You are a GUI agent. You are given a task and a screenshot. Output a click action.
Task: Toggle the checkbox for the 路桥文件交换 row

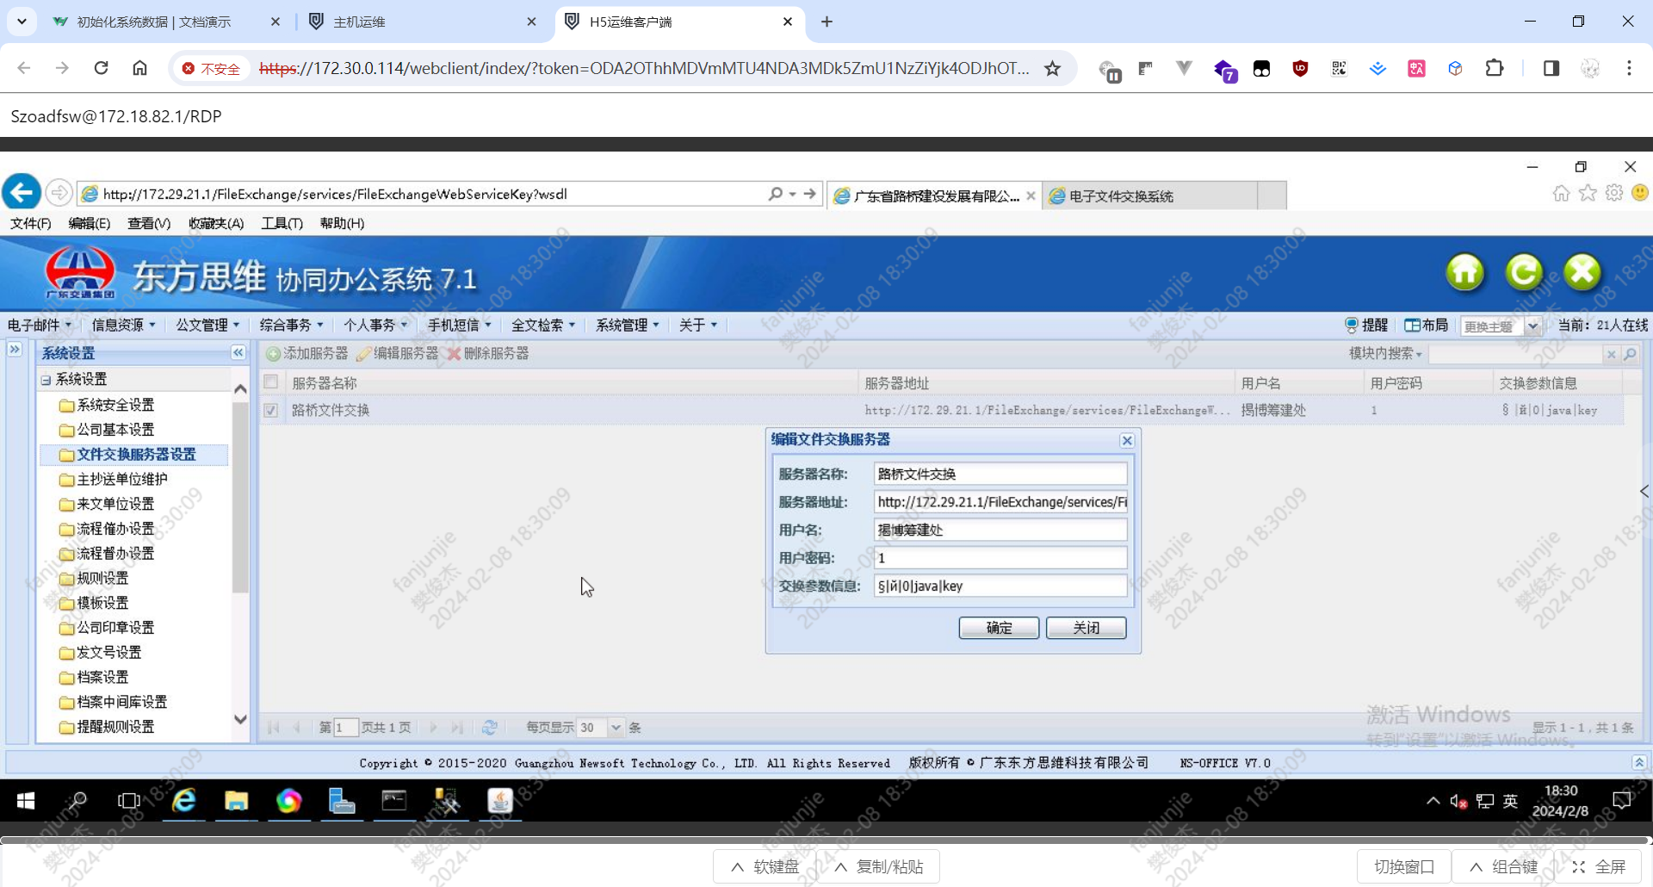(271, 410)
